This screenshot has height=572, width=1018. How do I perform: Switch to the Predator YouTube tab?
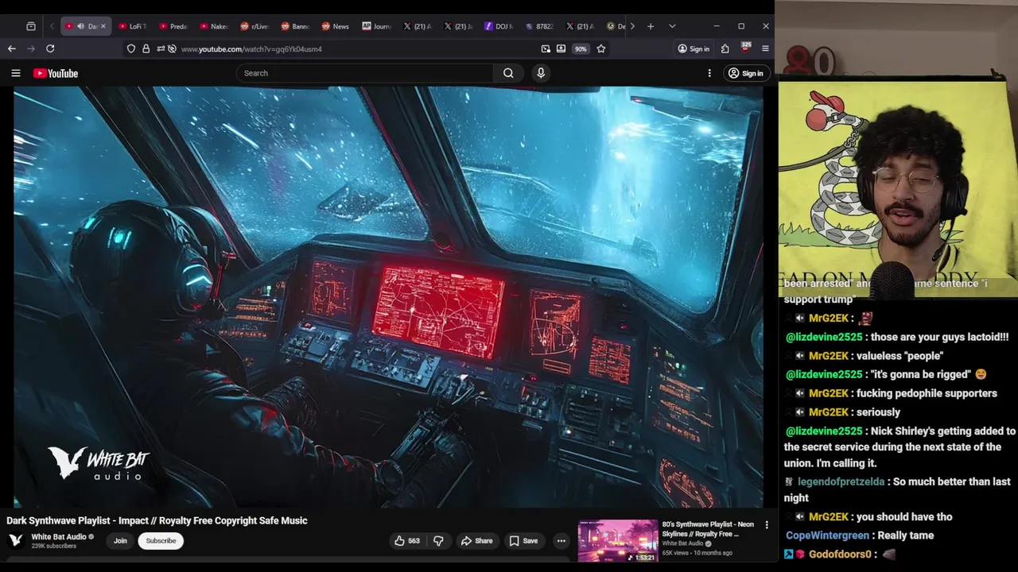(174, 26)
